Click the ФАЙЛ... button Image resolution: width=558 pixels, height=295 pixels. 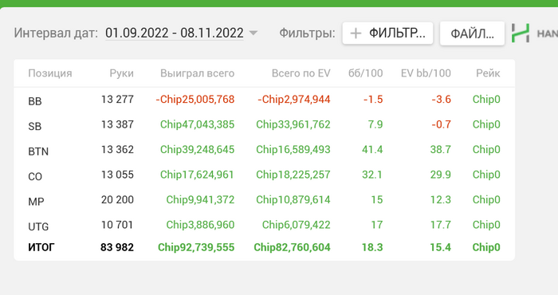pyautogui.click(x=472, y=33)
